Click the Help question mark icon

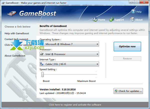click(x=133, y=11)
